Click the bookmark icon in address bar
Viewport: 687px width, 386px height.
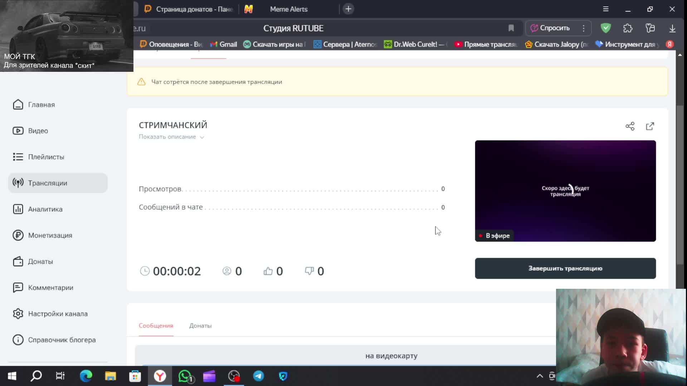click(x=511, y=28)
